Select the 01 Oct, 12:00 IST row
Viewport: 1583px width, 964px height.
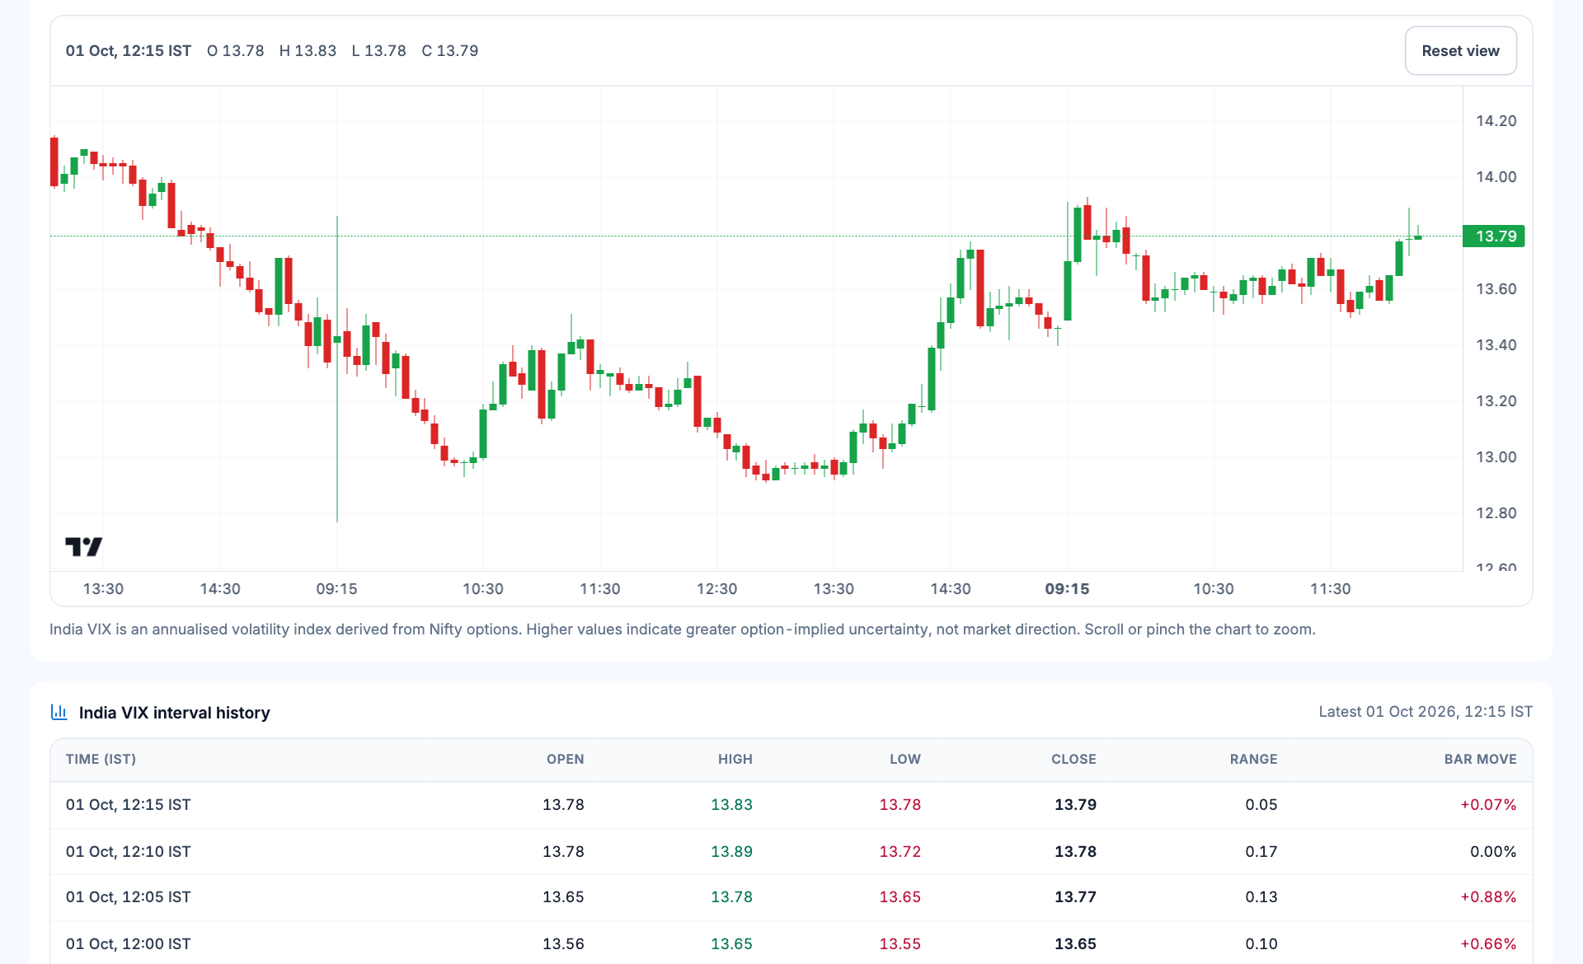click(791, 943)
